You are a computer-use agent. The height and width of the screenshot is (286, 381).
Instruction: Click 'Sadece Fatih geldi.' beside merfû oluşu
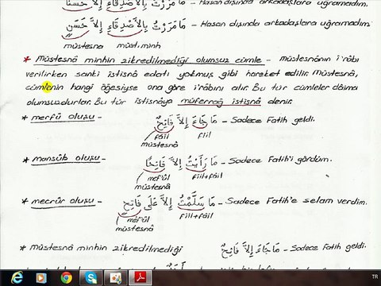[272, 120]
